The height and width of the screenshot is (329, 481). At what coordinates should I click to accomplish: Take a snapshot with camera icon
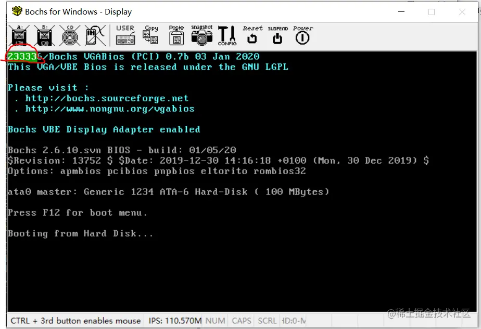(202, 35)
